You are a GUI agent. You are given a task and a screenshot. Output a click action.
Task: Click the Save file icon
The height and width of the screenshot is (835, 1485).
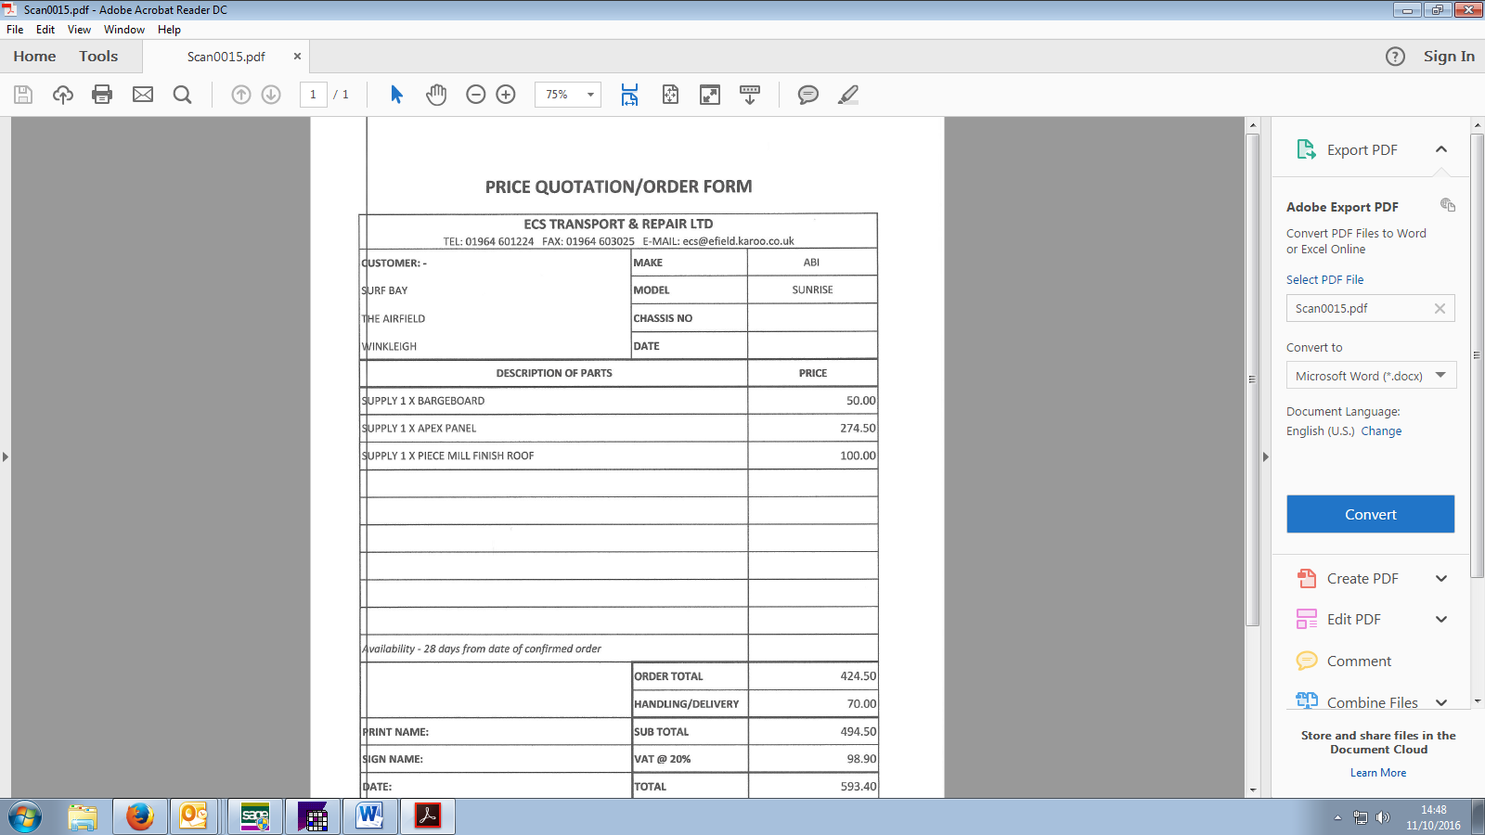pyautogui.click(x=23, y=95)
